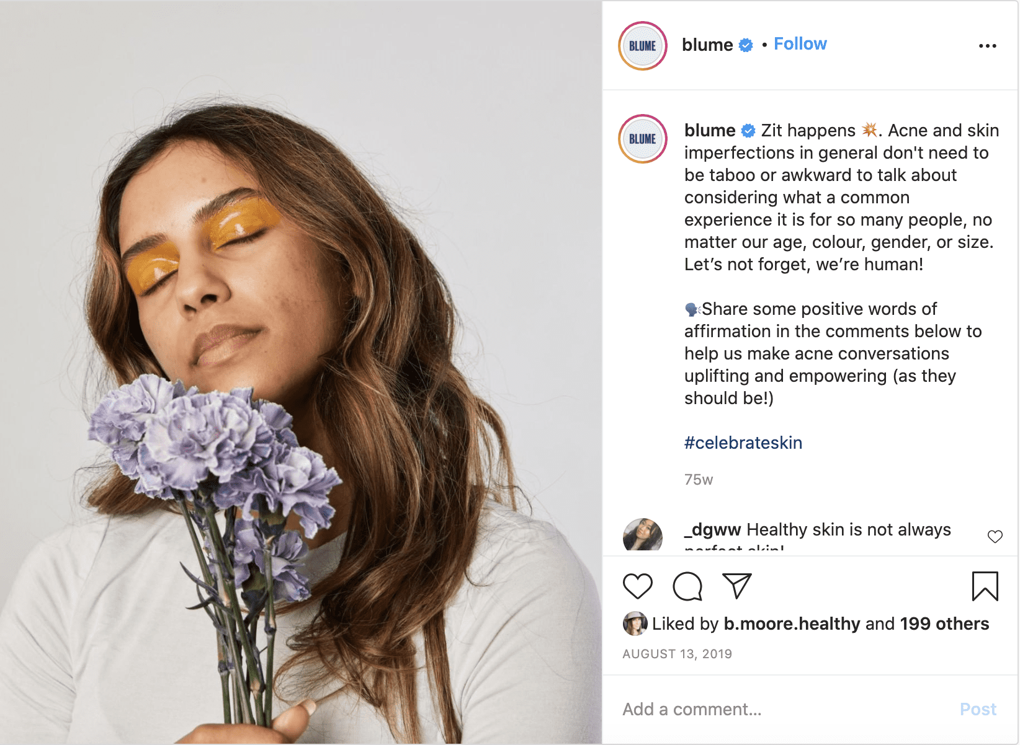Open the #celebrateskin hashtag
The image size is (1020, 745).
tap(743, 443)
